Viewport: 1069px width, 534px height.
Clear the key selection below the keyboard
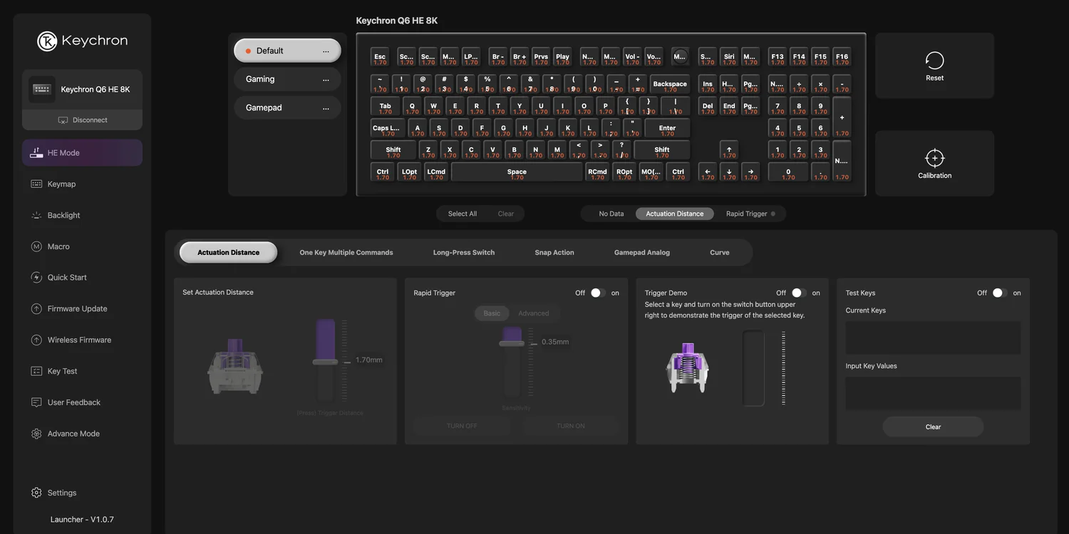pos(506,214)
